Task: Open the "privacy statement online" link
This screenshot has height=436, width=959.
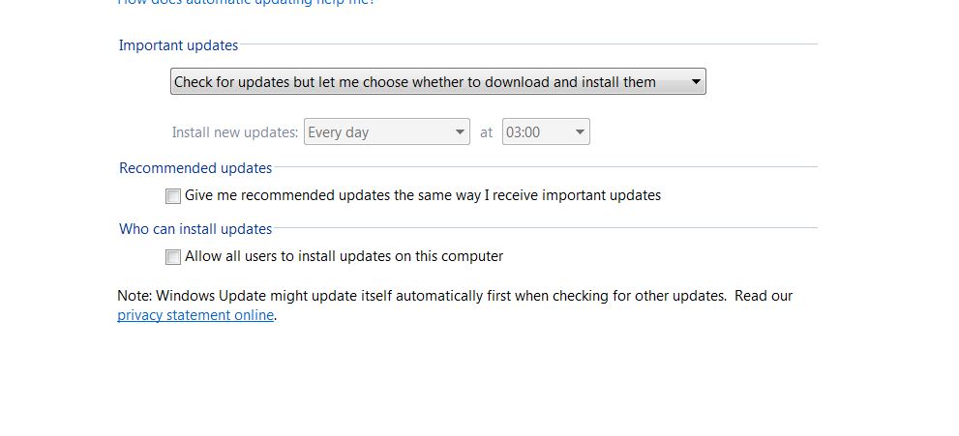Action: pyautogui.click(x=195, y=315)
